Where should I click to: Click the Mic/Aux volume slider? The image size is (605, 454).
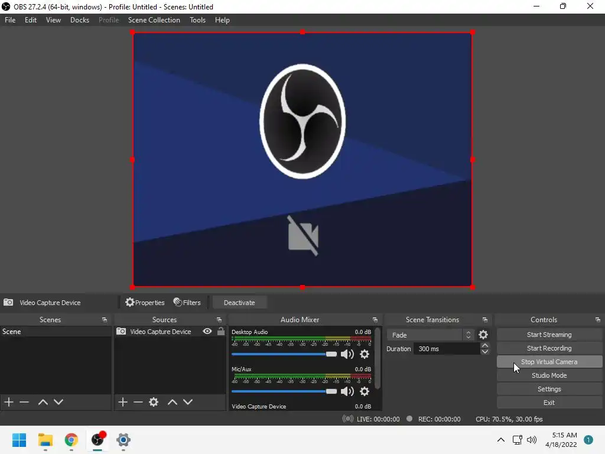coord(284,391)
